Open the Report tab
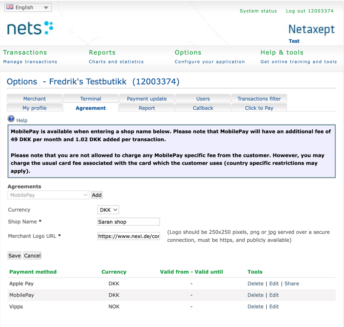Viewport: 344px width, 327px height. [x=147, y=108]
